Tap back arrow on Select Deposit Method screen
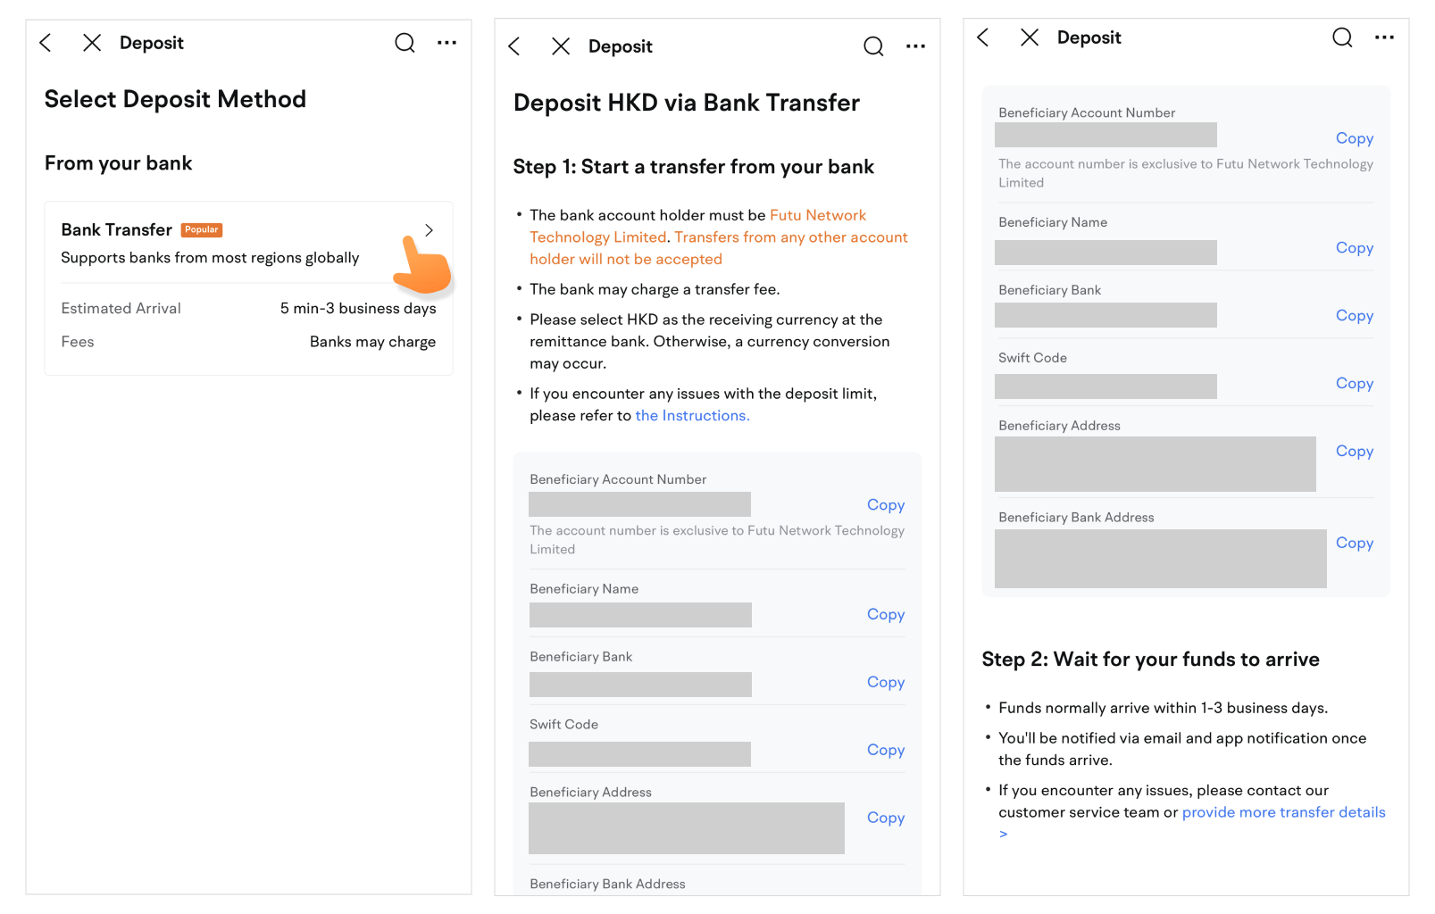 [x=46, y=43]
